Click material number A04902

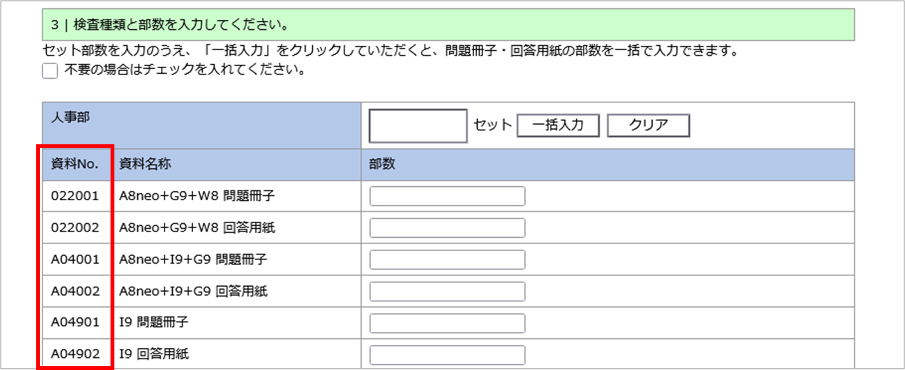click(75, 355)
